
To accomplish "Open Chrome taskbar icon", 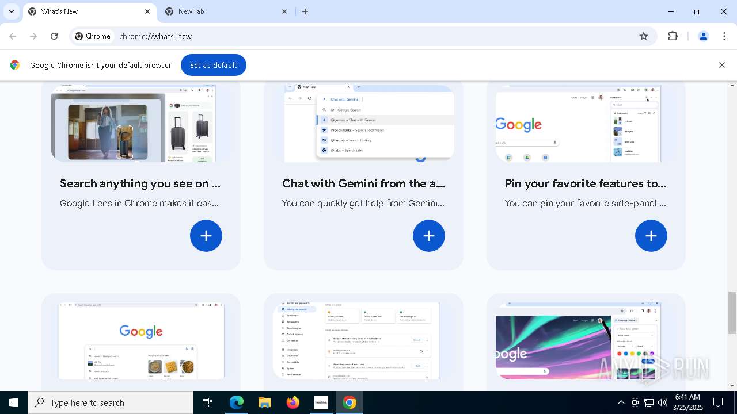I will (x=349, y=402).
